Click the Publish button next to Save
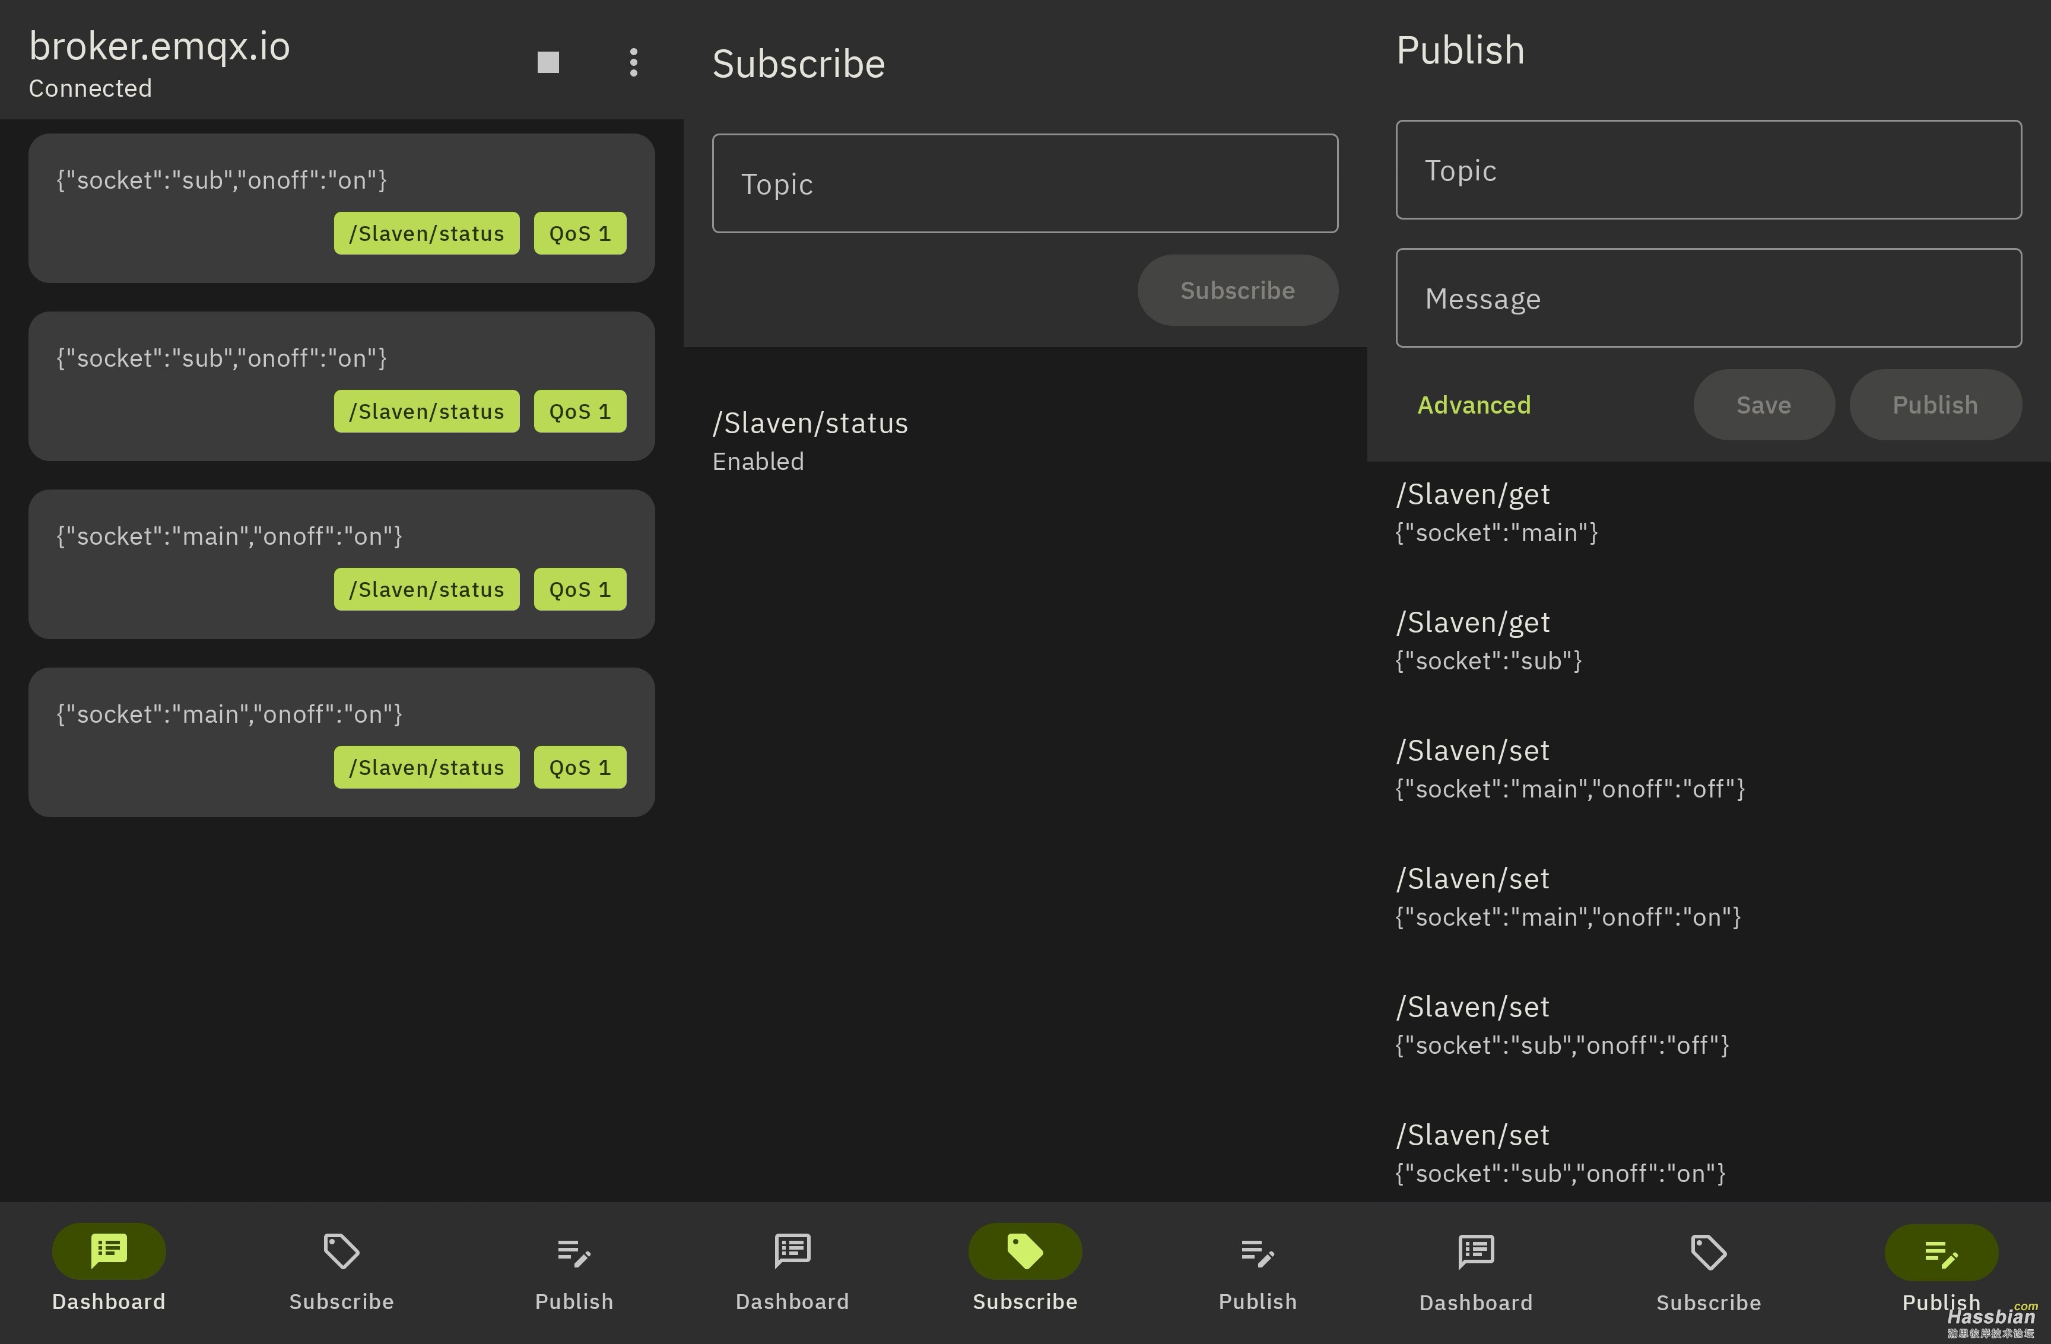Screen dimensions: 2051x1344 (1935, 405)
